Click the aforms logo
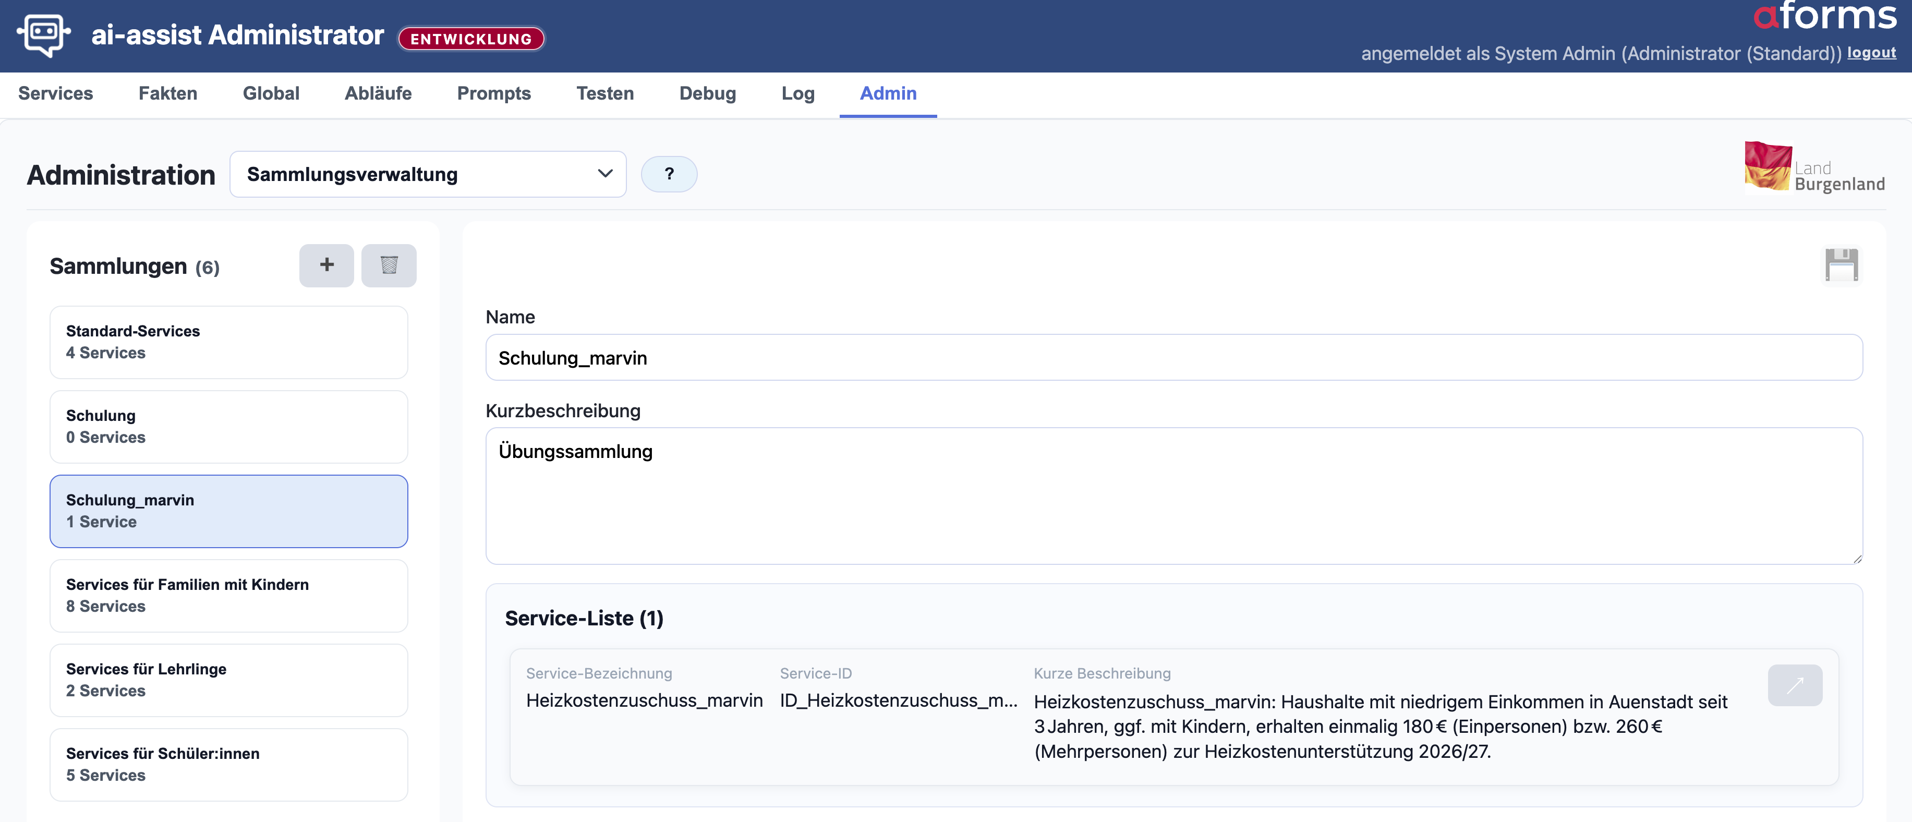Screen dimensions: 1912x822 point(1824,16)
